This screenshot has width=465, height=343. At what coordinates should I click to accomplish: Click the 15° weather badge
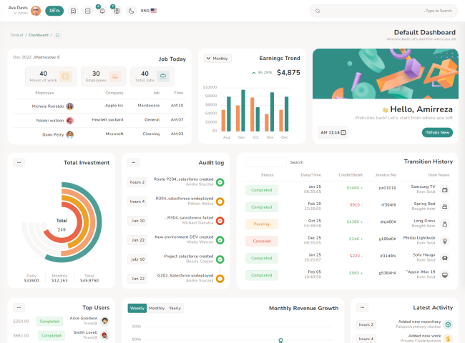(x=54, y=11)
